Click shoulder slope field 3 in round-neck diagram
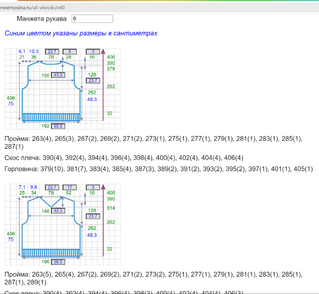 tap(93, 51)
